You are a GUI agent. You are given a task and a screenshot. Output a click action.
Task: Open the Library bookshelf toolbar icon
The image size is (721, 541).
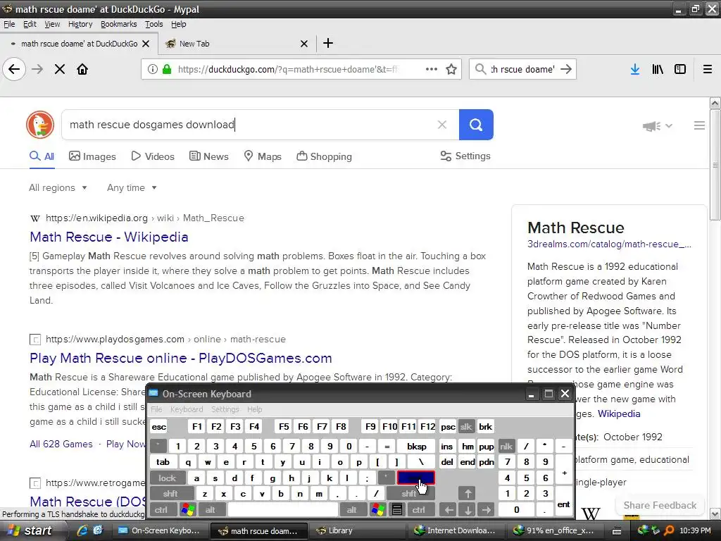pyautogui.click(x=658, y=70)
